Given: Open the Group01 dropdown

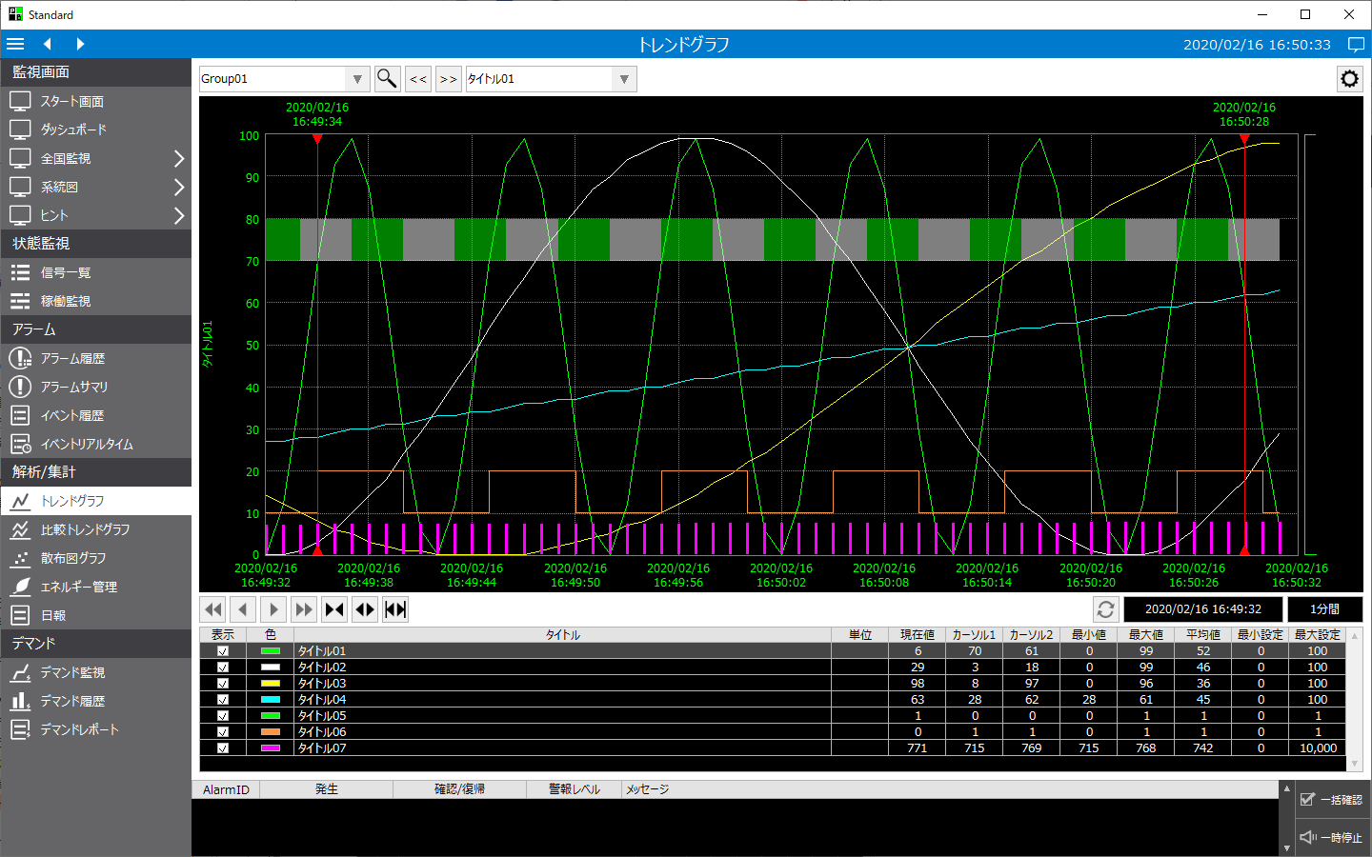Looking at the screenshot, I should pos(357,79).
